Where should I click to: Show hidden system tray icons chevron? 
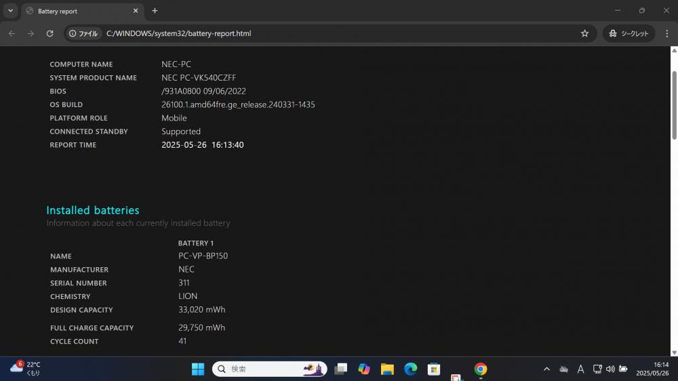(546, 369)
